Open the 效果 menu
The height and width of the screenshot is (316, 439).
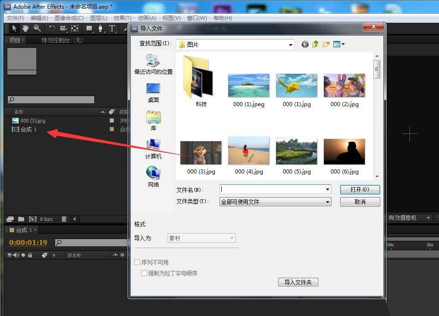[x=121, y=18]
